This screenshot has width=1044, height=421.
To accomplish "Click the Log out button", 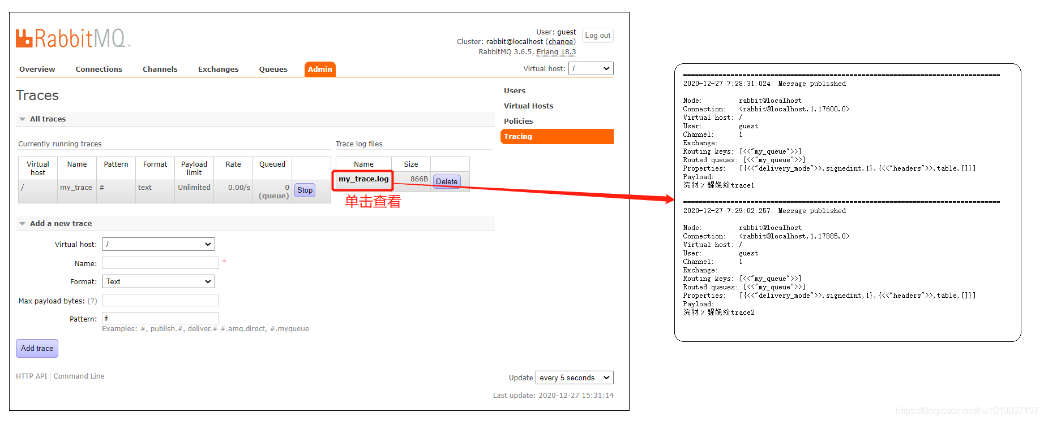I will [x=598, y=35].
